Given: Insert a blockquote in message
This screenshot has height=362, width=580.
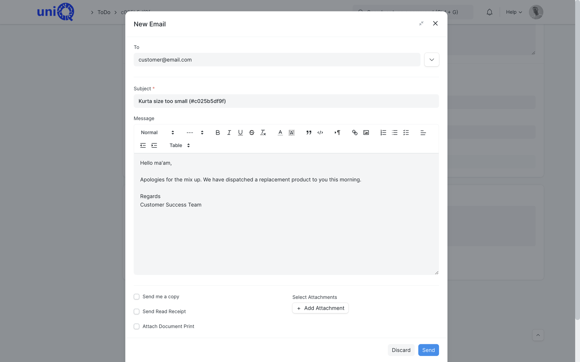Looking at the screenshot, I should [x=309, y=132].
